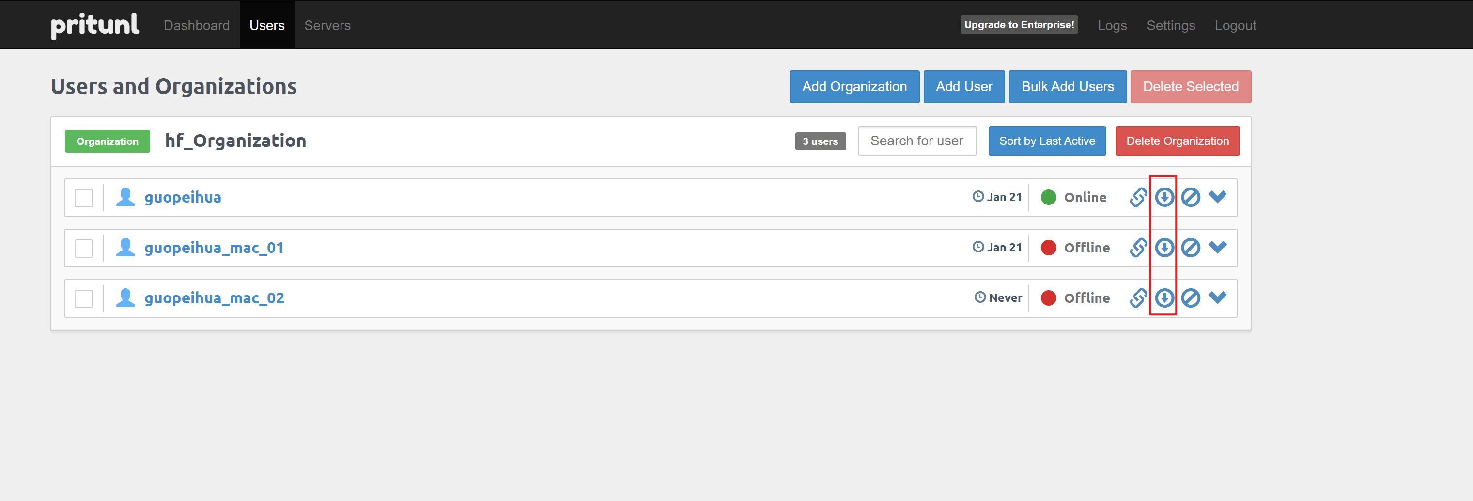Download profile for guopeihua
Viewport: 1473px width, 501px height.
pyautogui.click(x=1164, y=197)
